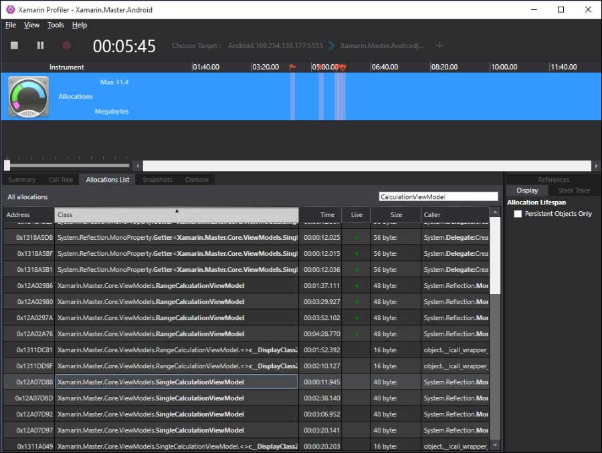602x453 pixels.
Task: Click the timeline scroll right arrow
Action: 596,166
